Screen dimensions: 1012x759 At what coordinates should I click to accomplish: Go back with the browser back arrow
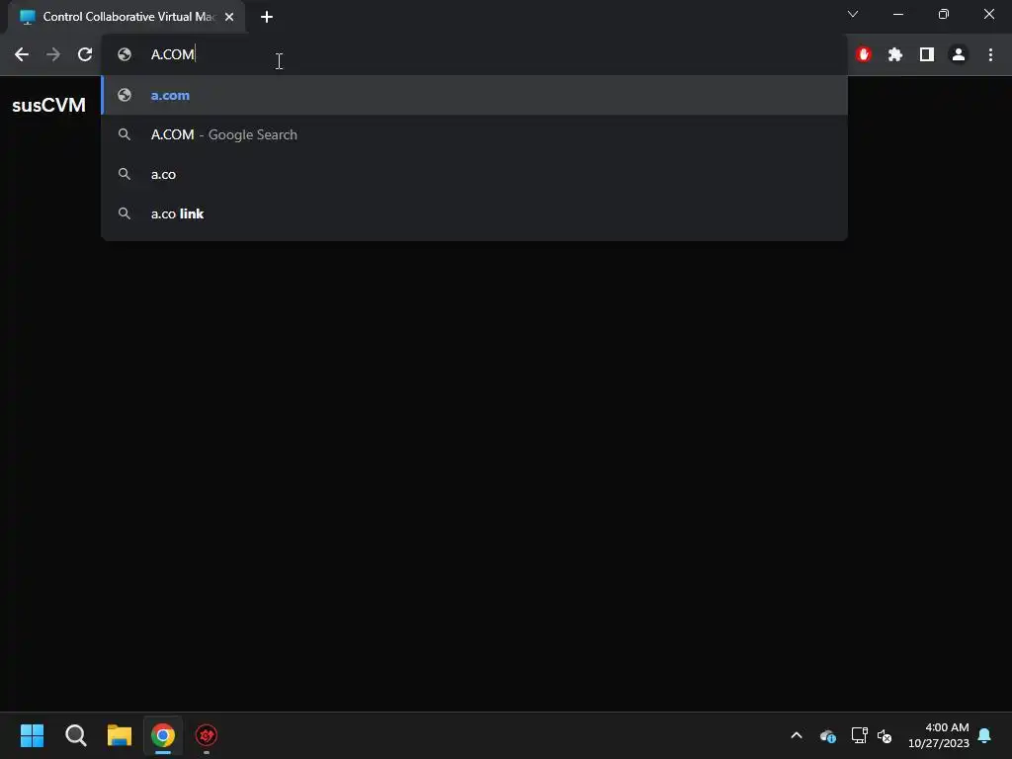click(x=22, y=55)
